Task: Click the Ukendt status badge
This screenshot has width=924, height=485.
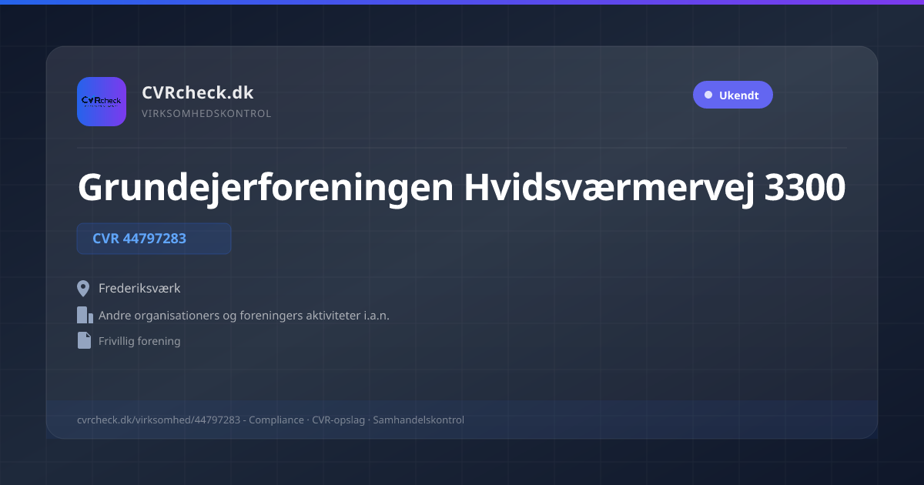Action: coord(732,95)
